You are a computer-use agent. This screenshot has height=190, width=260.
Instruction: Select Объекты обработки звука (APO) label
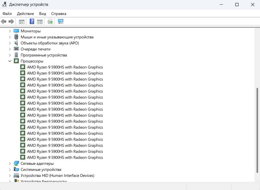click(x=50, y=43)
